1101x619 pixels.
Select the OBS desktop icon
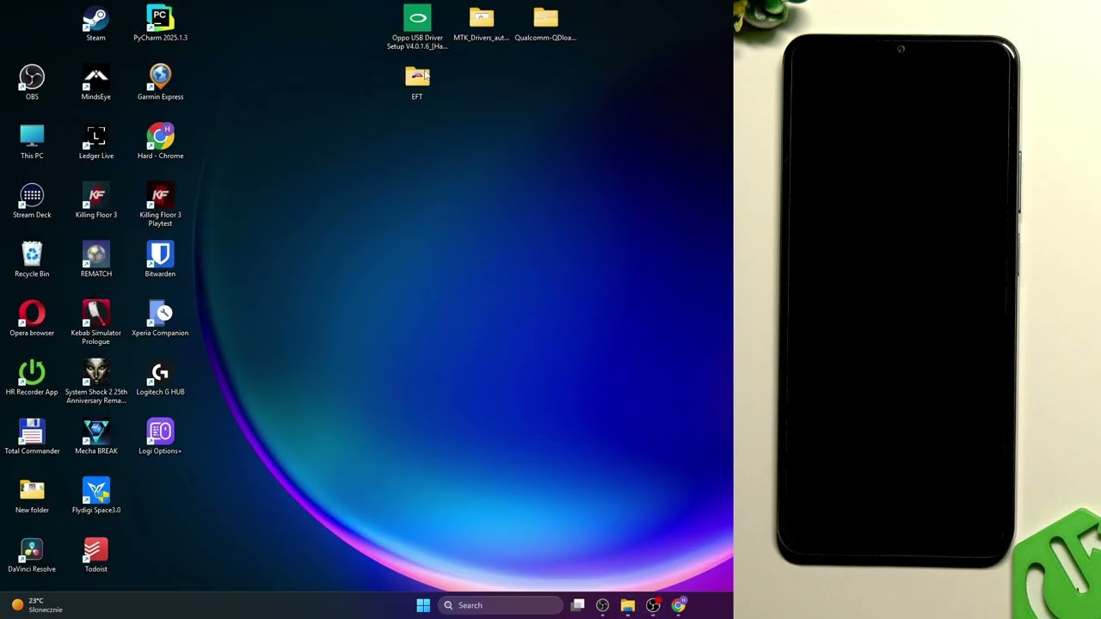pos(32,83)
